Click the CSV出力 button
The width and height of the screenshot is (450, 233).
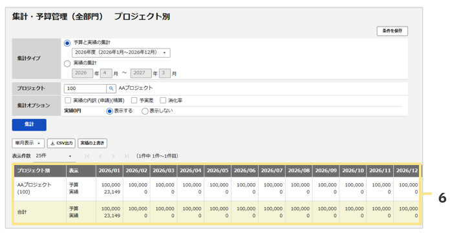[x=61, y=143]
